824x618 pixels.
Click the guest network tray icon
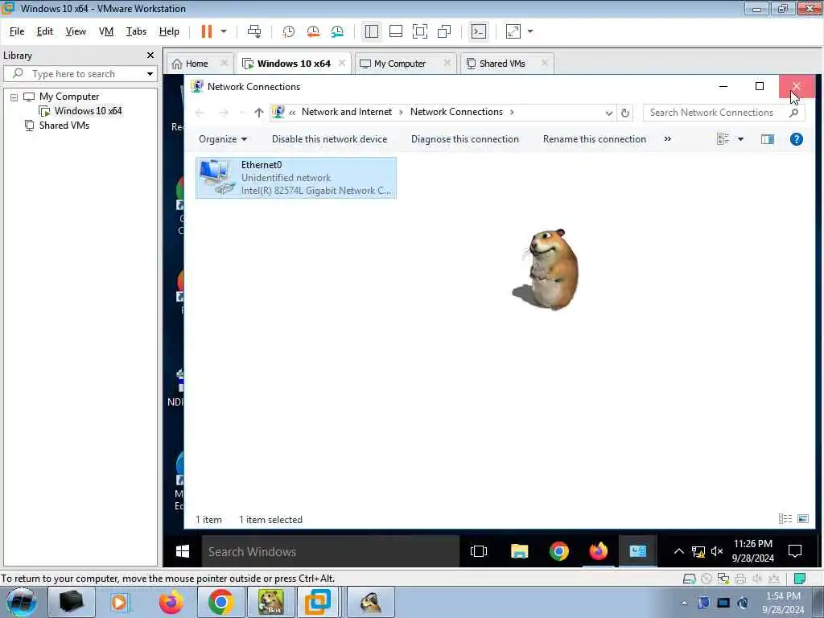[698, 551]
